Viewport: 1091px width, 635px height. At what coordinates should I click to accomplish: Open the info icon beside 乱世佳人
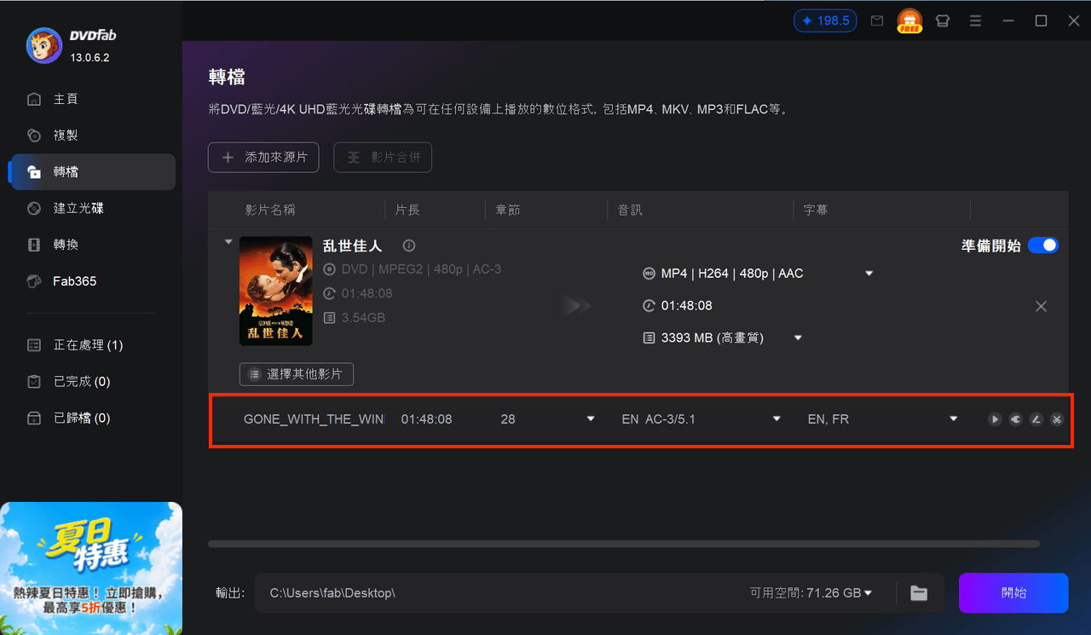[x=409, y=245]
